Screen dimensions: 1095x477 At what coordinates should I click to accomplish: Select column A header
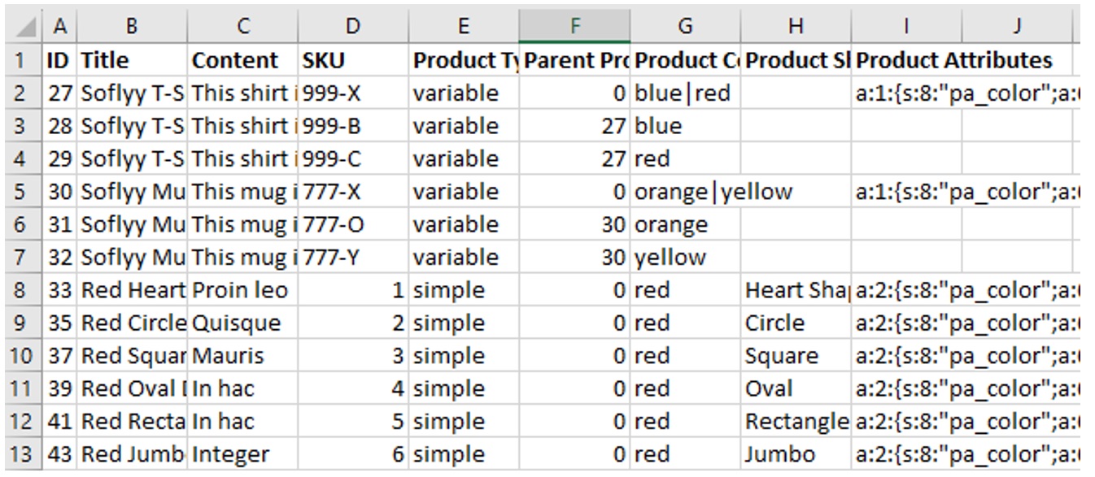tap(59, 27)
